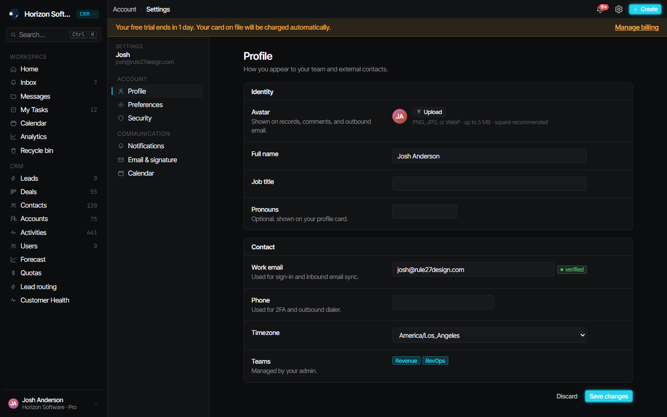This screenshot has height=417, width=667.
Task: Click the Leads lightning icon
Action: pyautogui.click(x=13, y=178)
